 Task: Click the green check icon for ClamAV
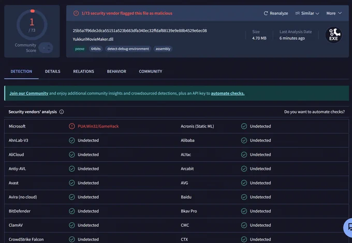click(72, 225)
